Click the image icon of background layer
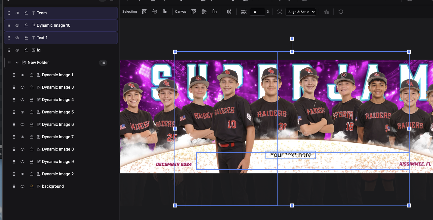Image resolution: width=433 pixels, height=220 pixels. pyautogui.click(x=39, y=186)
